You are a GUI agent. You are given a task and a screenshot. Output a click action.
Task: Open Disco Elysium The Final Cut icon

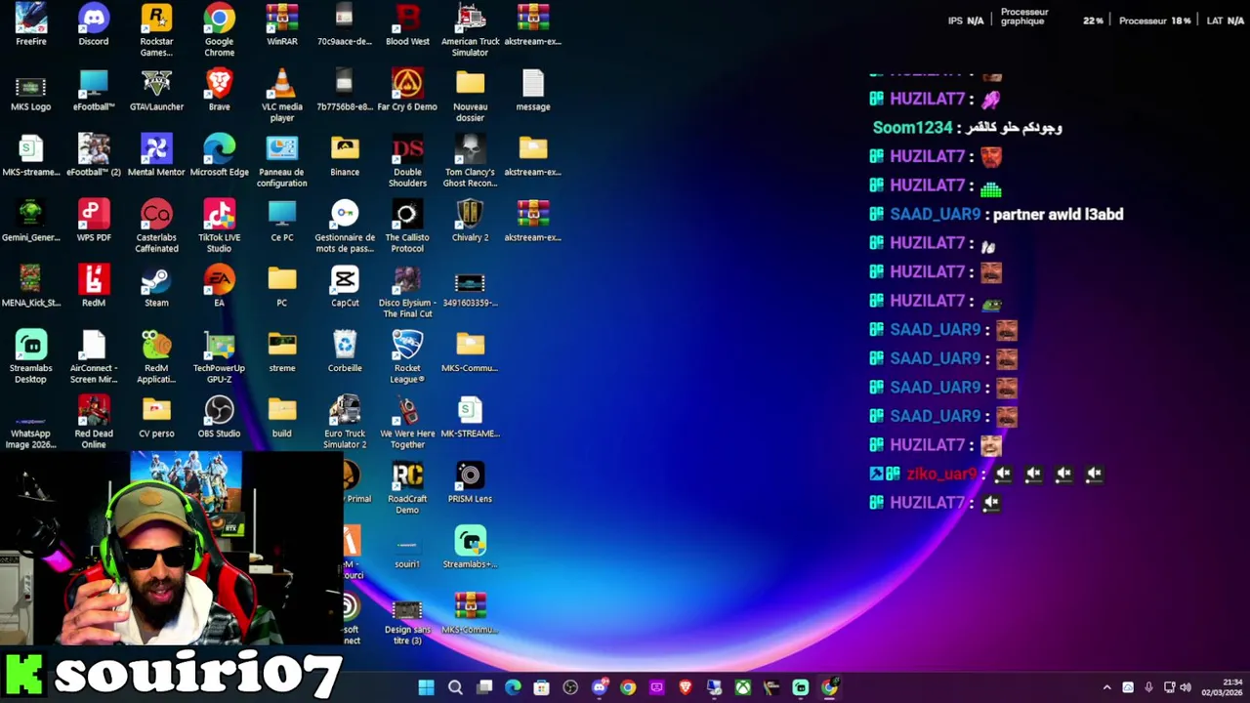tap(407, 291)
